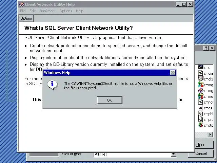217x163 pixels.
Task: Click the heading What Is SQL Server Client Network Utility?
Action: point(78,28)
